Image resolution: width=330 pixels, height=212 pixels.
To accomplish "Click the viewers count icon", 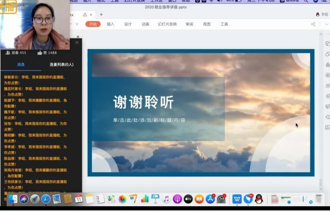I will click(x=8, y=53).
